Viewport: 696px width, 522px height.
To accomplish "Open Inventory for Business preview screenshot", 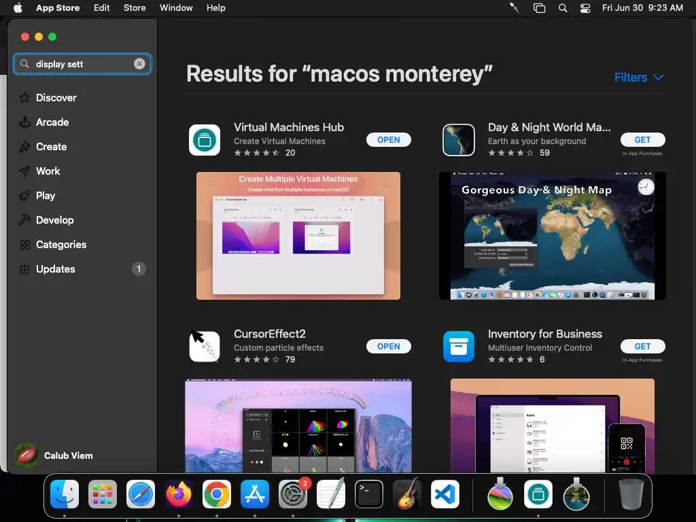I will pos(553,425).
